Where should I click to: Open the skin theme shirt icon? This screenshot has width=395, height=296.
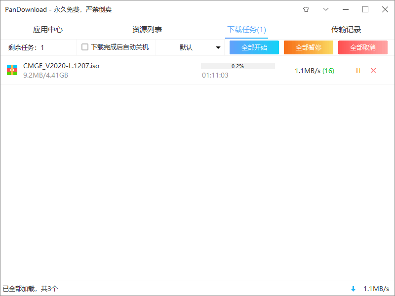306,9
